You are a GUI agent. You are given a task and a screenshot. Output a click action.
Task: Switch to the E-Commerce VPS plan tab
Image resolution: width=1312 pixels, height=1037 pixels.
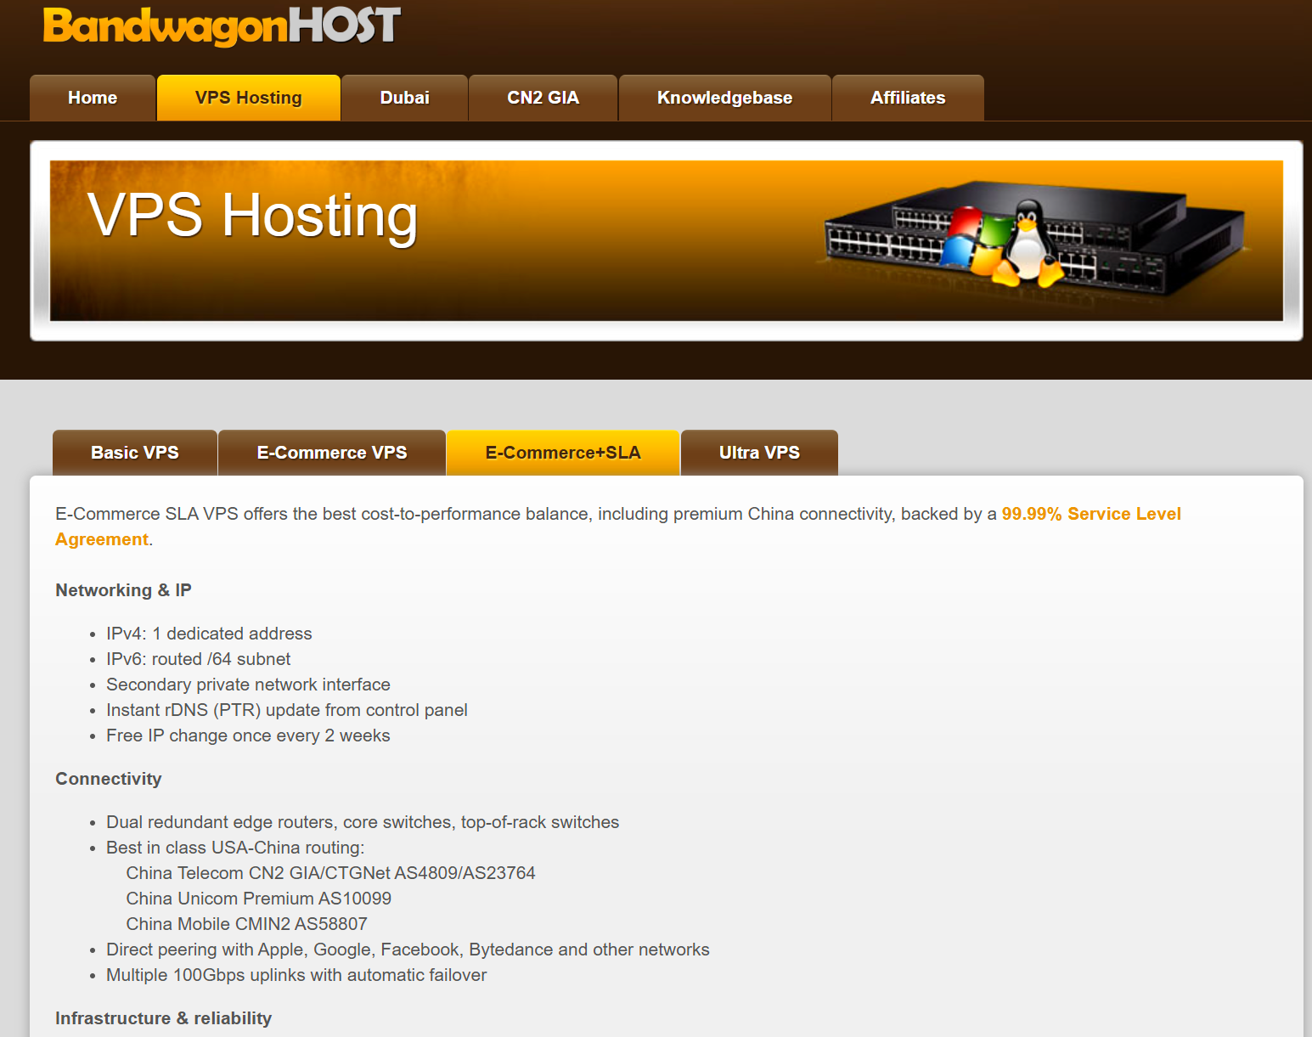(x=332, y=453)
